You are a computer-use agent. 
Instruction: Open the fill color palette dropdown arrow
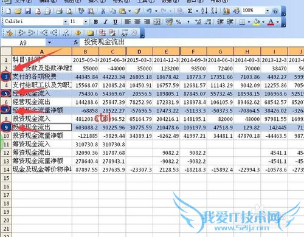click(263, 22)
